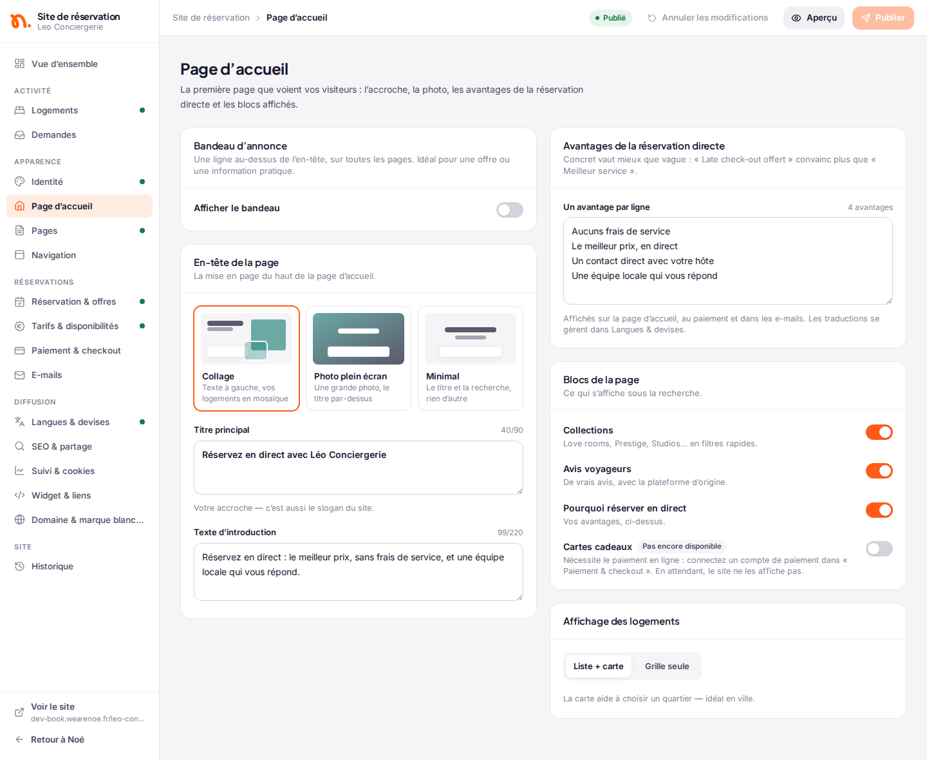Viewport: 927px width, 760px height.
Task: Click the Un avantage par ligne textarea
Action: pos(728,261)
